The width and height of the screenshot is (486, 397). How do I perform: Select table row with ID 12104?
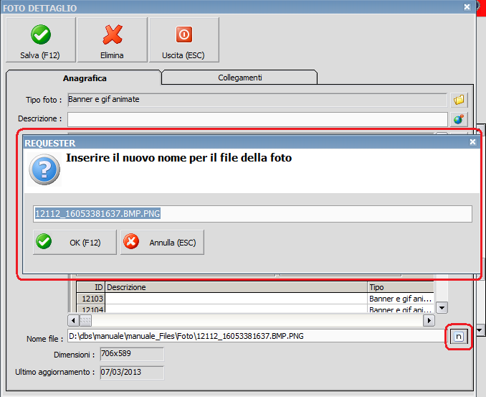tap(255, 309)
